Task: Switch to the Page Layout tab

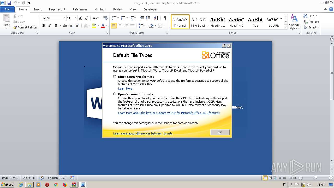Action: click(57, 9)
